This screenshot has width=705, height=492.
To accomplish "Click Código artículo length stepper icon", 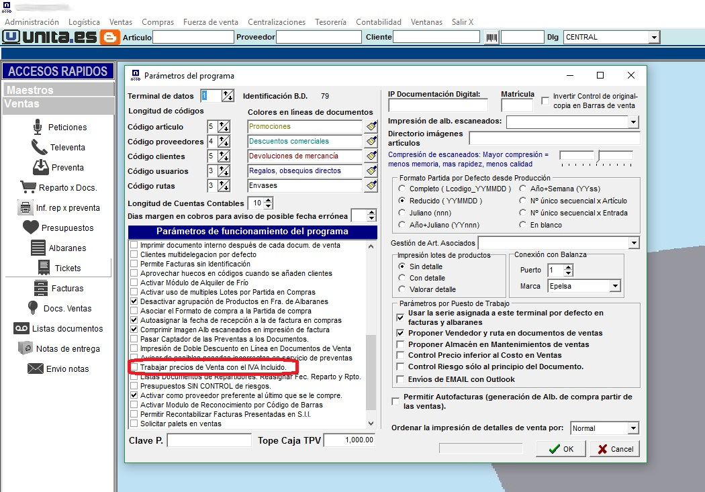I will tap(224, 127).
